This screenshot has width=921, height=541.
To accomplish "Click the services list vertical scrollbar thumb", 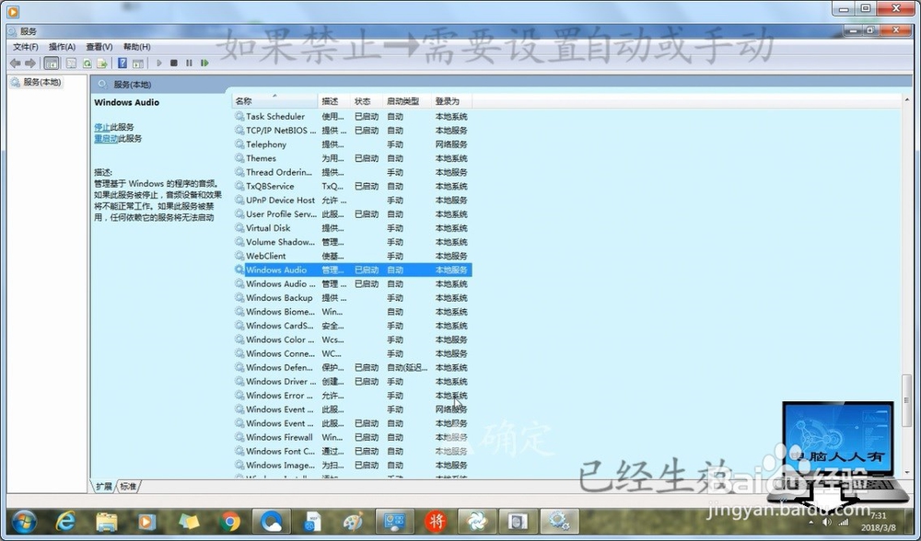I will (907, 399).
